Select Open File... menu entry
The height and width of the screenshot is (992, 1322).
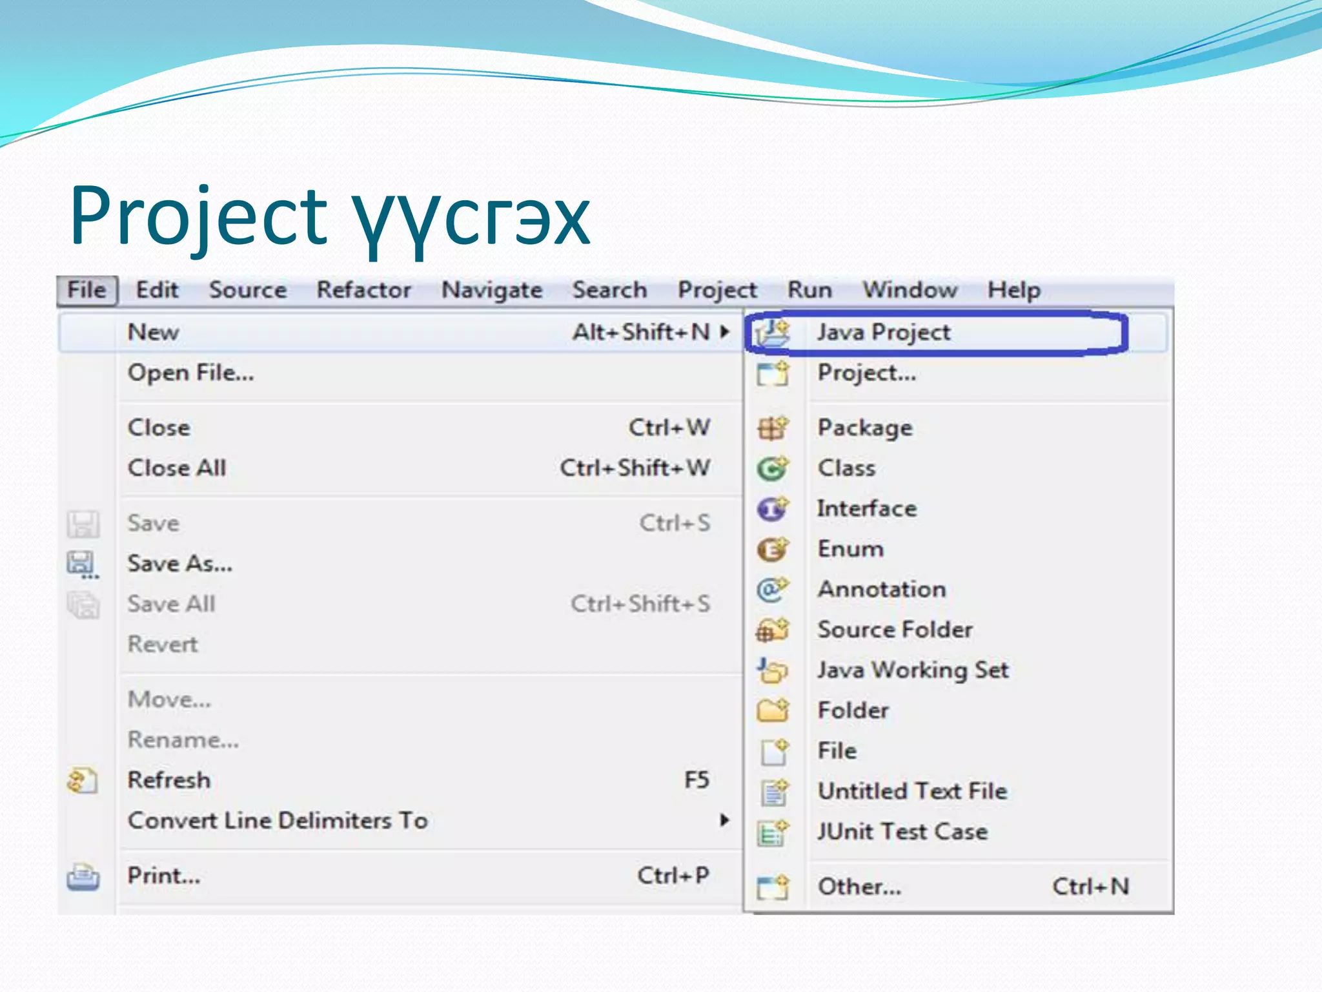pyautogui.click(x=191, y=373)
